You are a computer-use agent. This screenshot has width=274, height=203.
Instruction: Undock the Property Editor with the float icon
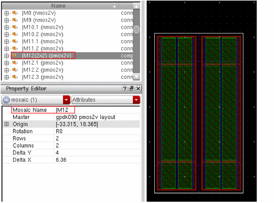click(x=131, y=89)
